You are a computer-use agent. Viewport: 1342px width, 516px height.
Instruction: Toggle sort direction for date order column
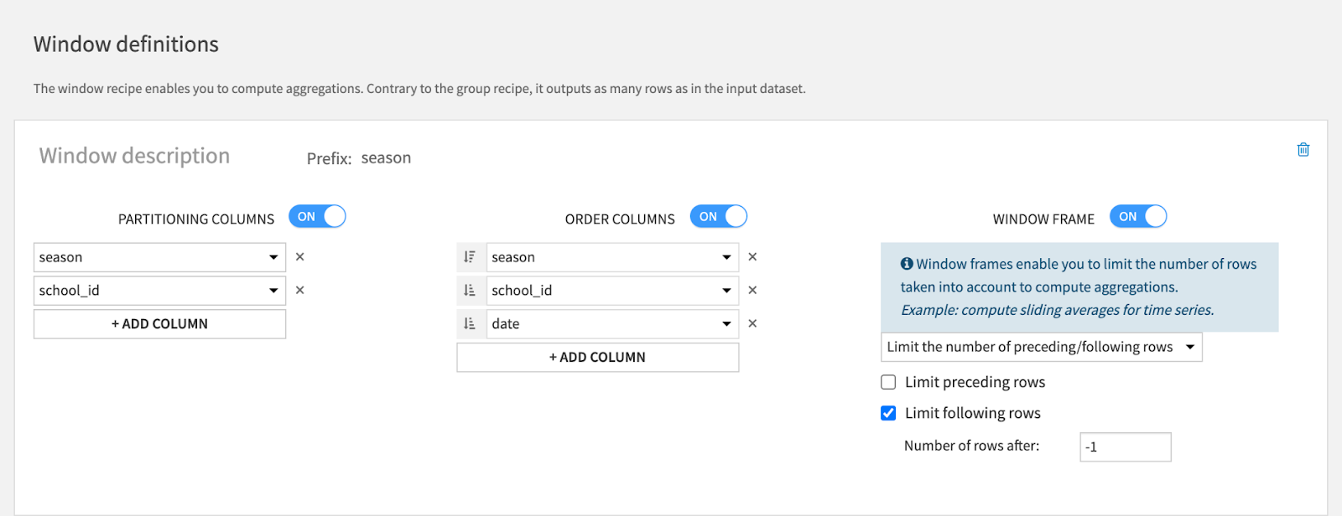(x=470, y=324)
